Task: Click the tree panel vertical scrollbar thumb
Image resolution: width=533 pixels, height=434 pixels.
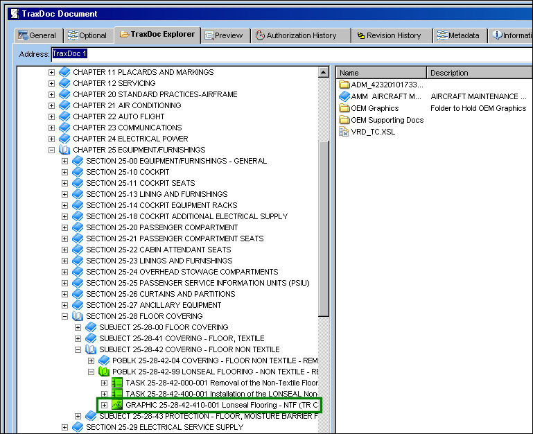Action: tap(324, 228)
